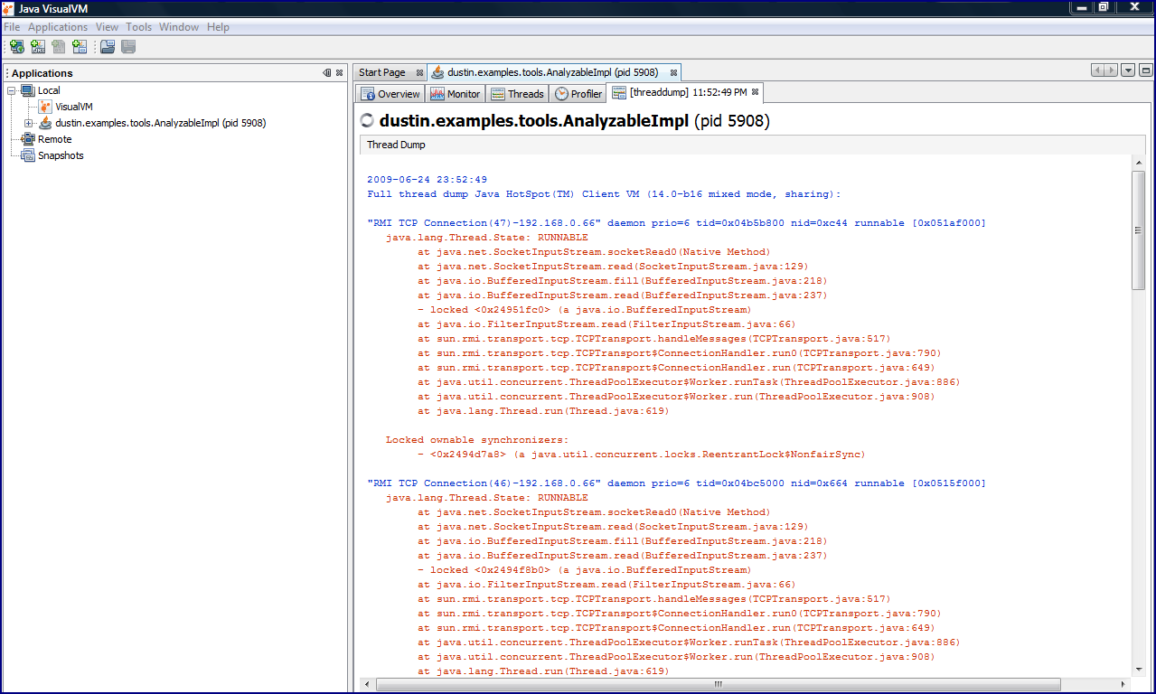Maximize the editor window area button
The height and width of the screenshot is (694, 1156).
1145,70
